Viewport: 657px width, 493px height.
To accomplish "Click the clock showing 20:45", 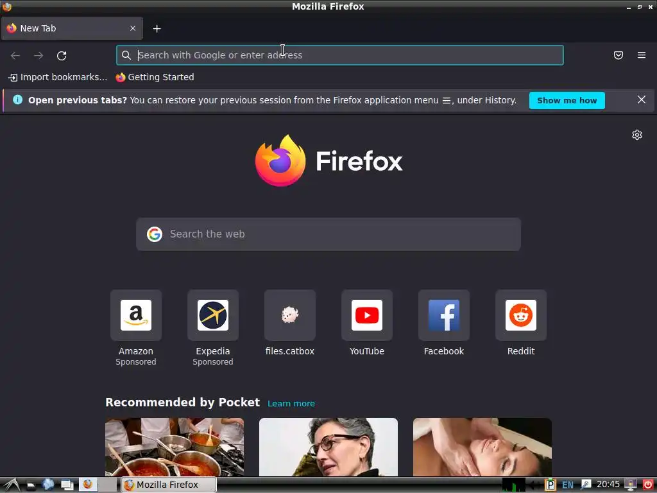I will (608, 485).
